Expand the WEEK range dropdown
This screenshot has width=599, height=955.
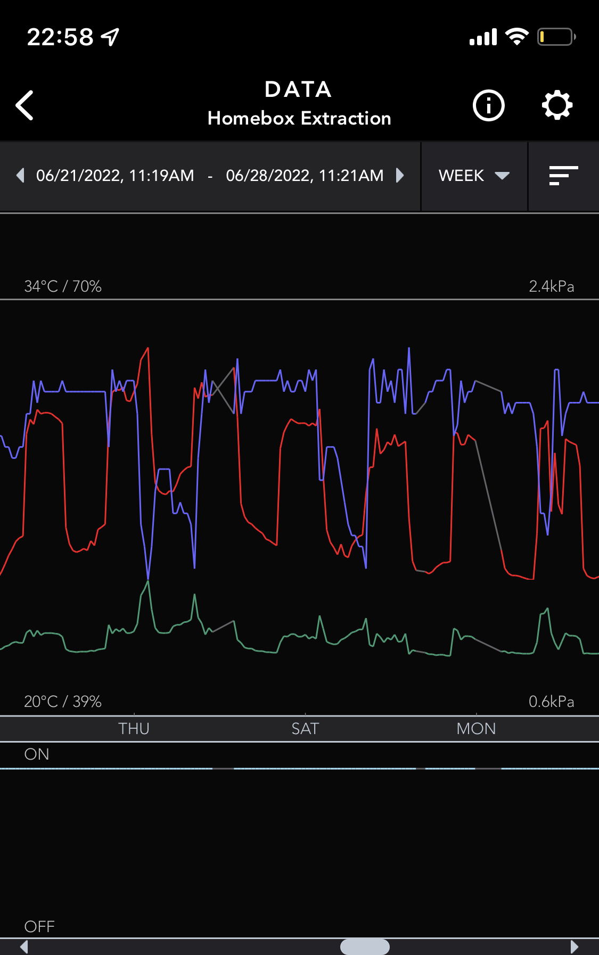[x=474, y=176]
